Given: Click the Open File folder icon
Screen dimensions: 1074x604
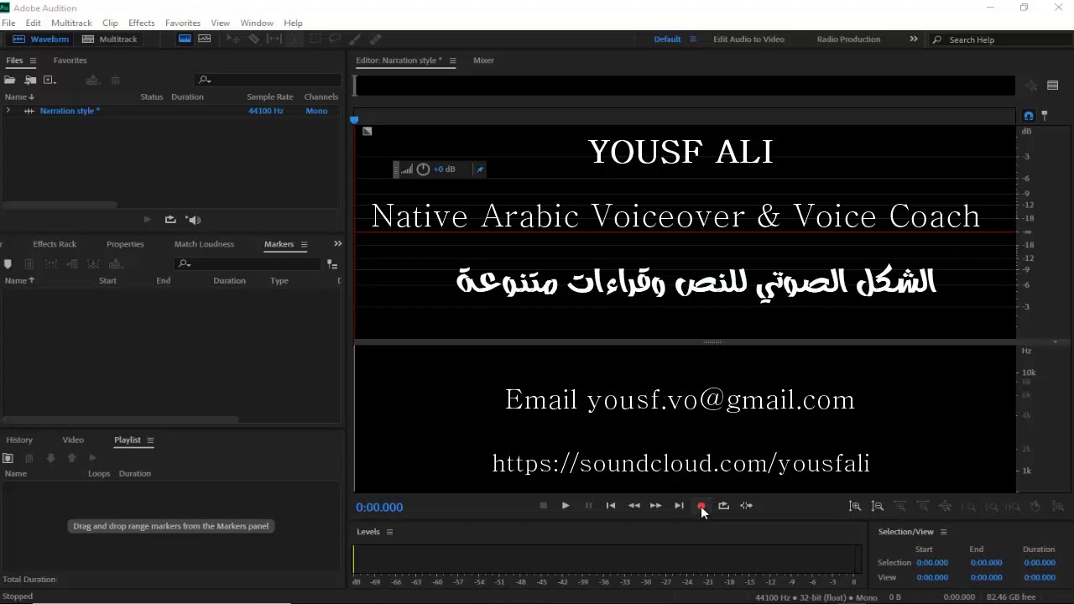Looking at the screenshot, I should 10,80.
